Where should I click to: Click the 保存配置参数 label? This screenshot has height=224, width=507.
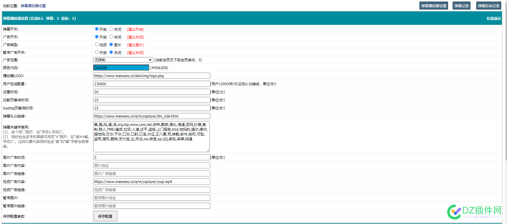coord(14,216)
